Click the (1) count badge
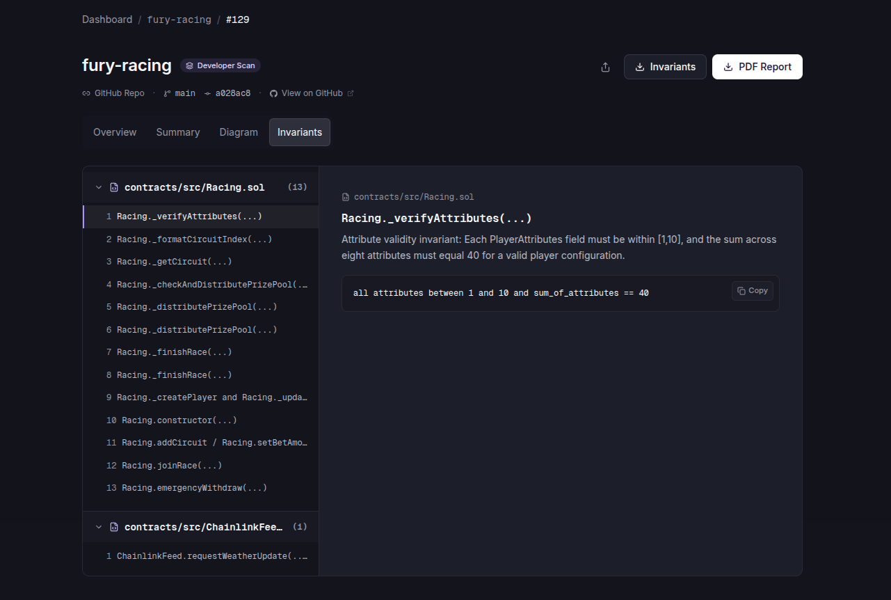The width and height of the screenshot is (891, 600). tap(300, 527)
